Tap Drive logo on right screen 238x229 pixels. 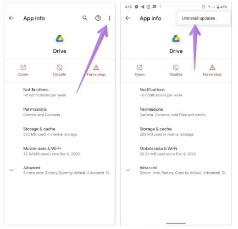click(x=176, y=38)
